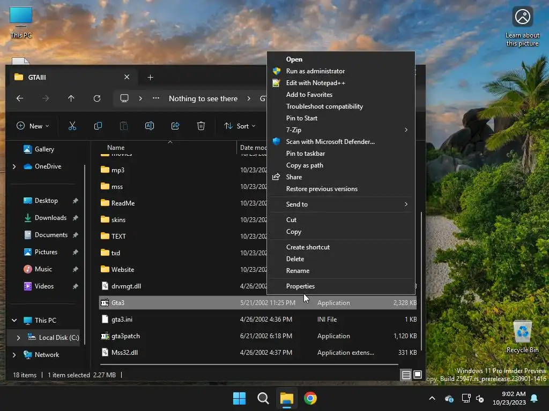Viewport: 549px width, 411px height.
Task: Click Nothing to see there breadcrumb
Action: 203,98
